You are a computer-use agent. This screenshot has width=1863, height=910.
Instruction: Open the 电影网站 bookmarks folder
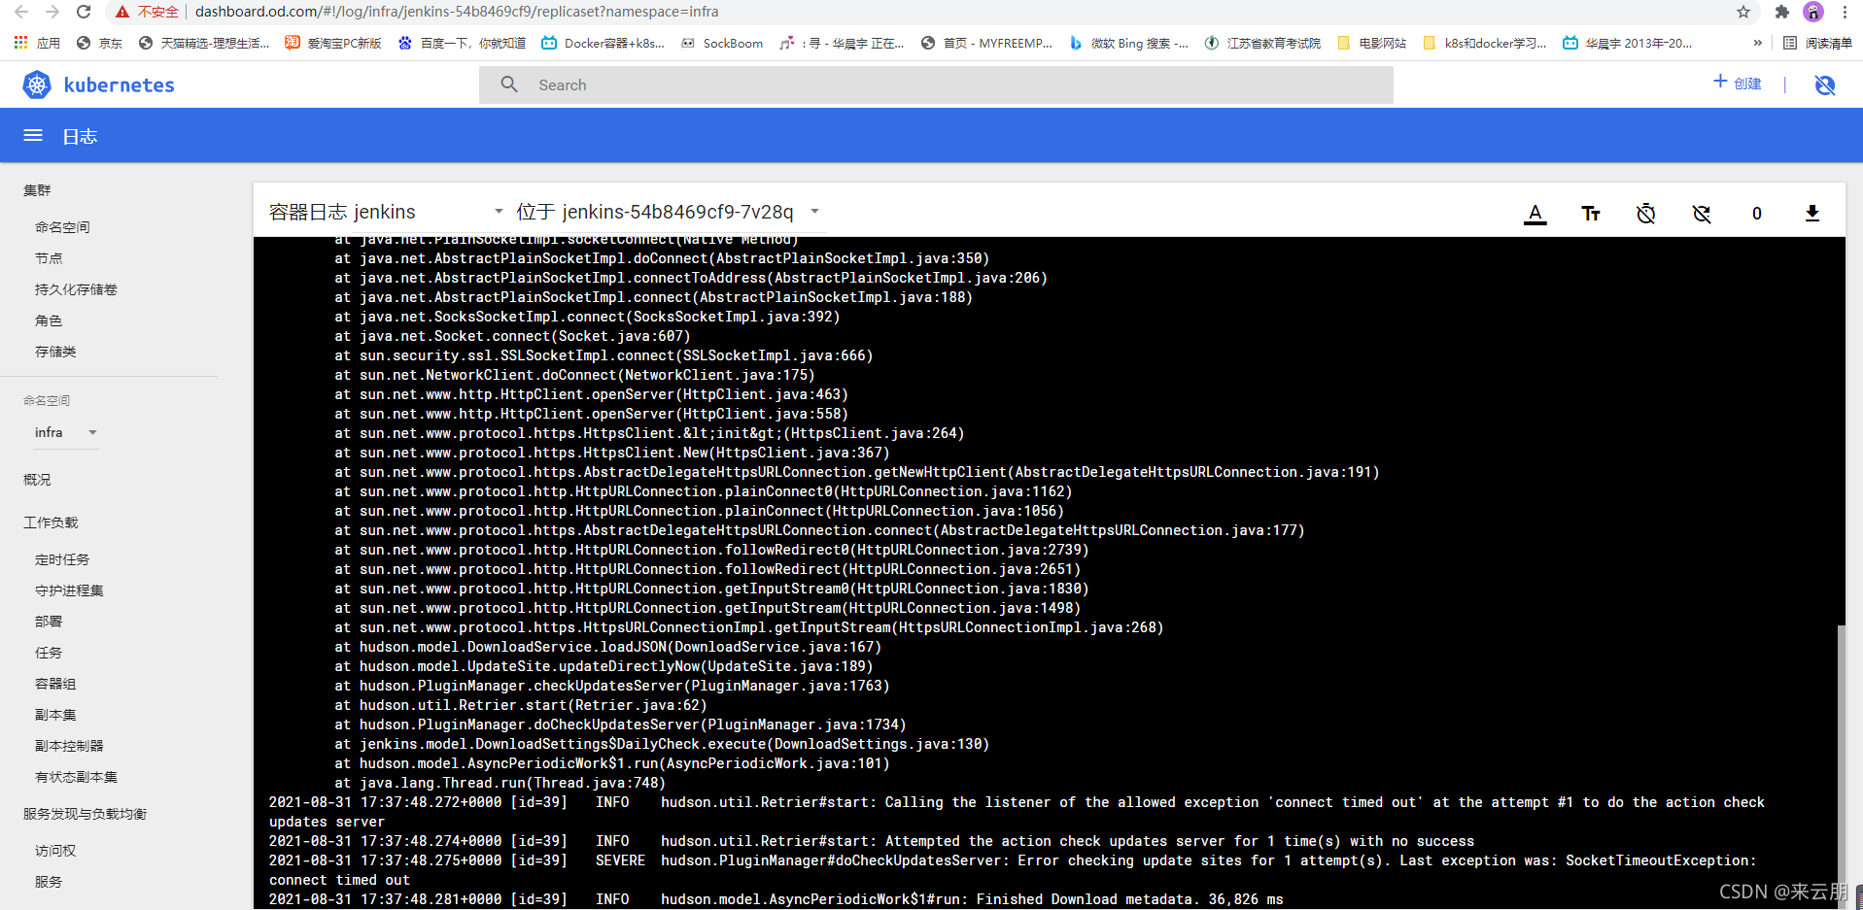pyautogui.click(x=1371, y=43)
